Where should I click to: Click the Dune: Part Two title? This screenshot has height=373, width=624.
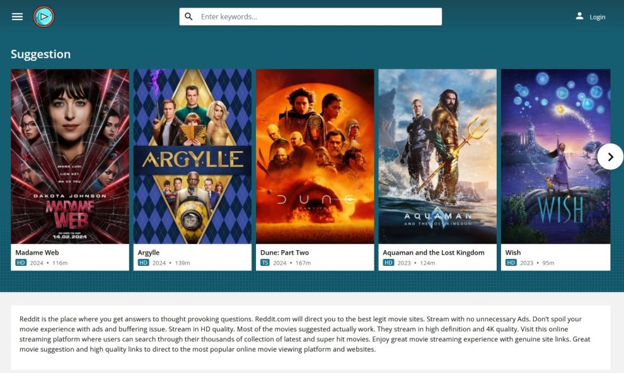coord(284,253)
